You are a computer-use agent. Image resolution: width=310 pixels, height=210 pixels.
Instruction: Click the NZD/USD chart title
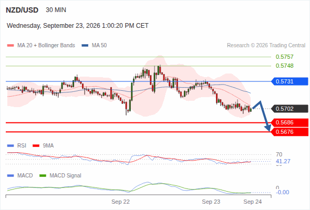coord(22,10)
